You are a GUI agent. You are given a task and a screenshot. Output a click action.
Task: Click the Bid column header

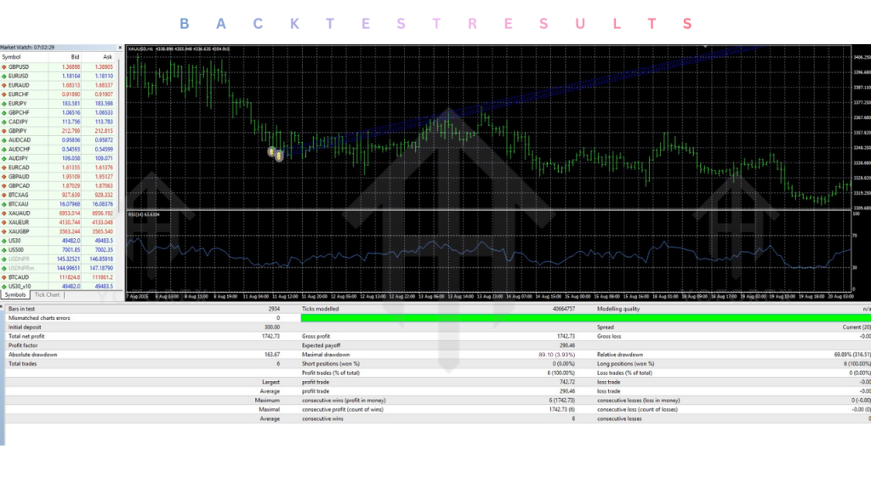point(74,57)
